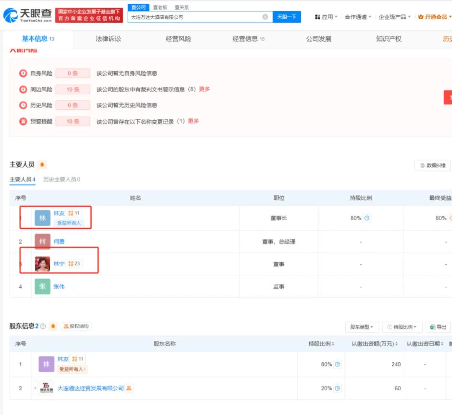Select the 历史主要人员 sub-tab
The height and width of the screenshot is (415, 452).
[x=62, y=179]
